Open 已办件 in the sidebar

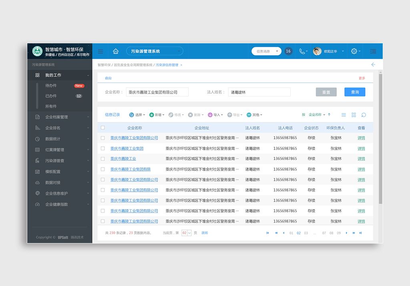click(x=51, y=96)
